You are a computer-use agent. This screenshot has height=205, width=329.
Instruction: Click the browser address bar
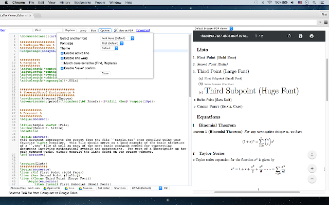tap(158, 22)
